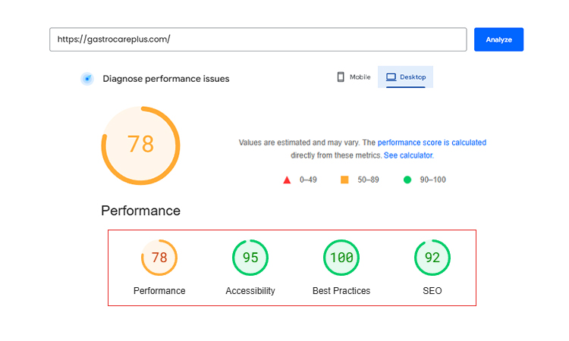
Task: Click the orange square 50–89 legend icon
Action: pyautogui.click(x=344, y=180)
